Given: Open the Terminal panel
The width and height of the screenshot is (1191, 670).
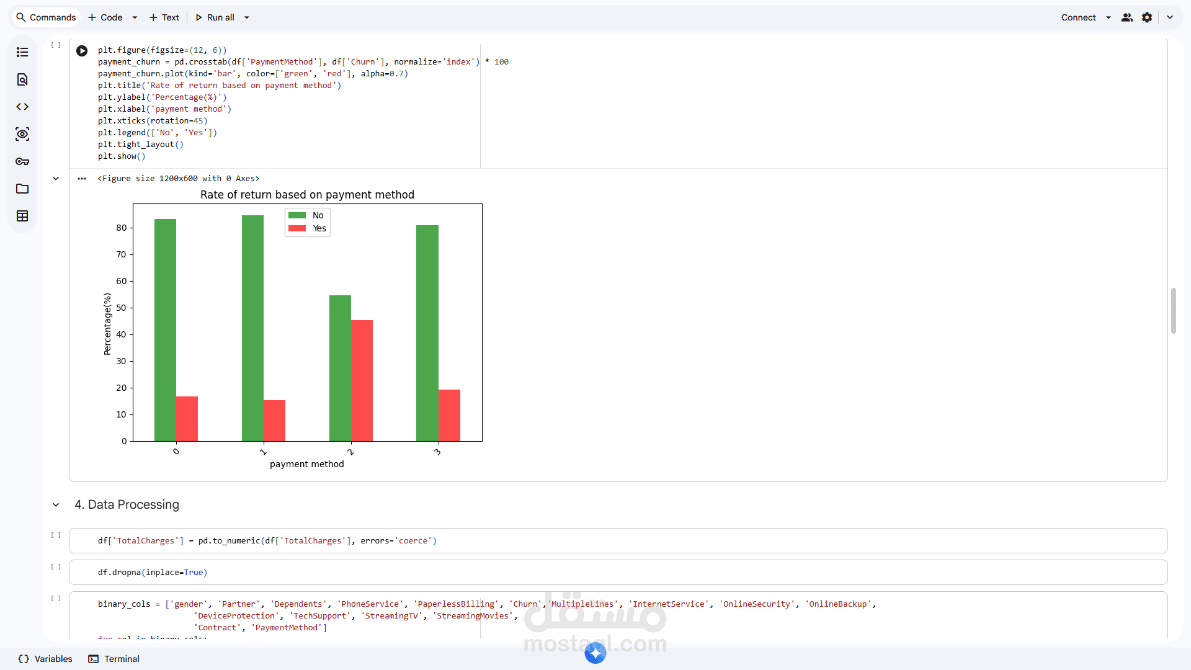Looking at the screenshot, I should tap(114, 659).
